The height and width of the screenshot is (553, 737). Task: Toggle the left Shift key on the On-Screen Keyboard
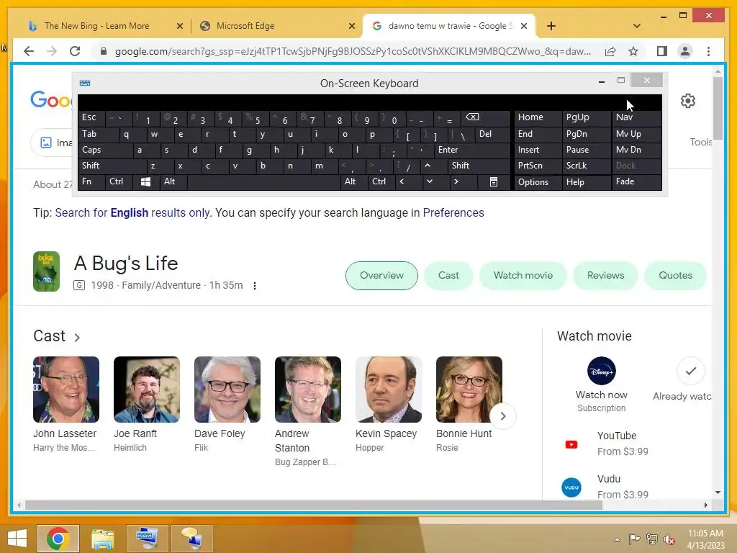[x=112, y=166]
